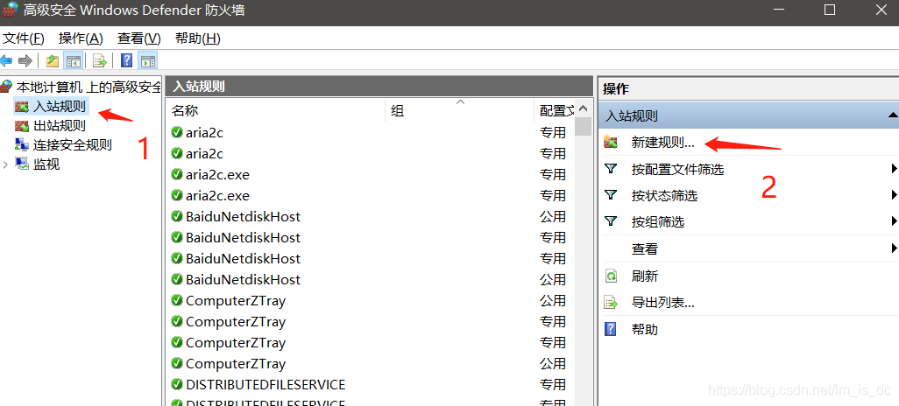Open the 操作(A) menu
The width and height of the screenshot is (899, 406).
[81, 38]
